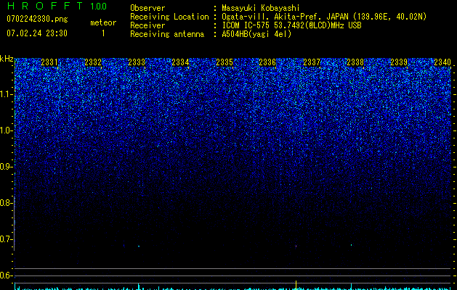This screenshot has width=457, height=290.
Task: Click the 0.7 kHz axis label
Action: click(x=7, y=239)
